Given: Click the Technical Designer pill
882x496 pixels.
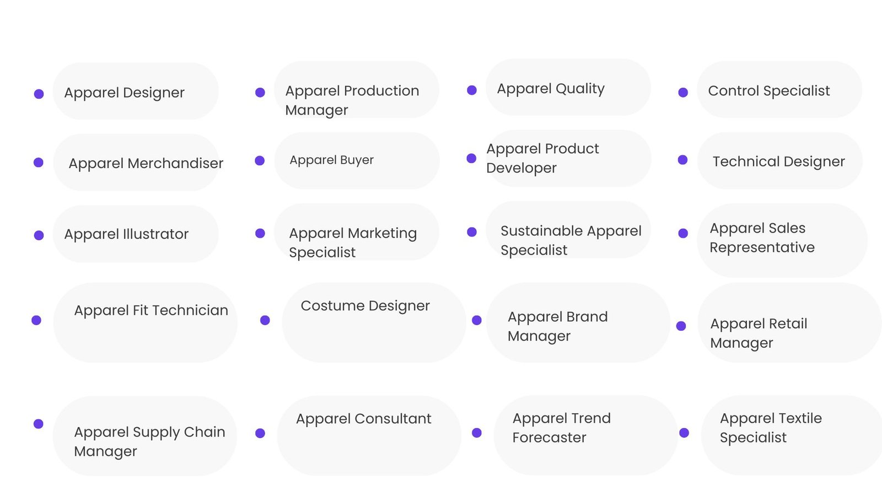Looking at the screenshot, I should click(x=779, y=161).
